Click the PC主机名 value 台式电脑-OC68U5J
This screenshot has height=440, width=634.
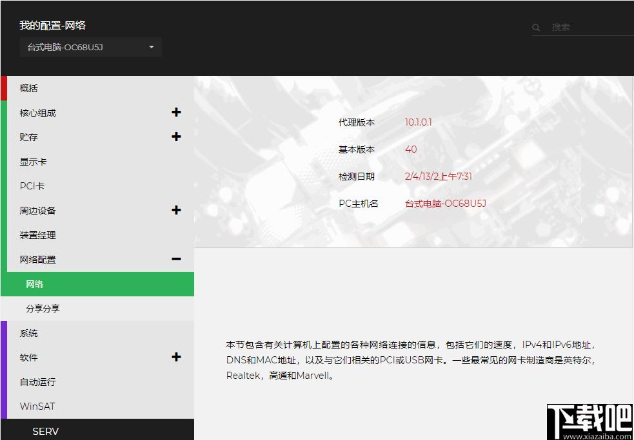point(445,203)
